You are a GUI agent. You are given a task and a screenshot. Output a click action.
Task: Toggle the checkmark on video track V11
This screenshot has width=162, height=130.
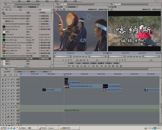8,83
